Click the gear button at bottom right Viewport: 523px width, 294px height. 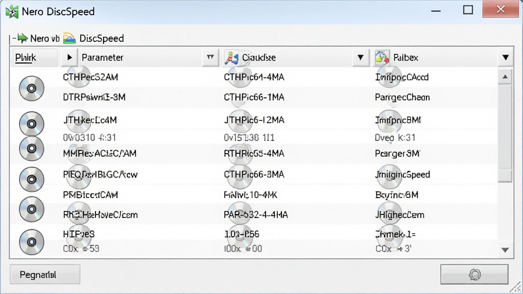[x=474, y=274]
